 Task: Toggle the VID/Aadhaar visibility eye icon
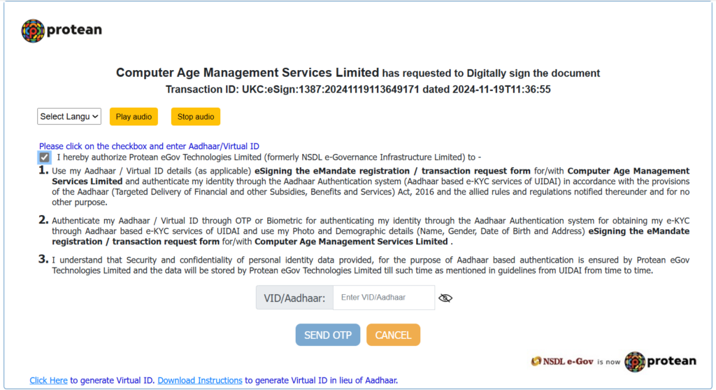click(x=445, y=298)
